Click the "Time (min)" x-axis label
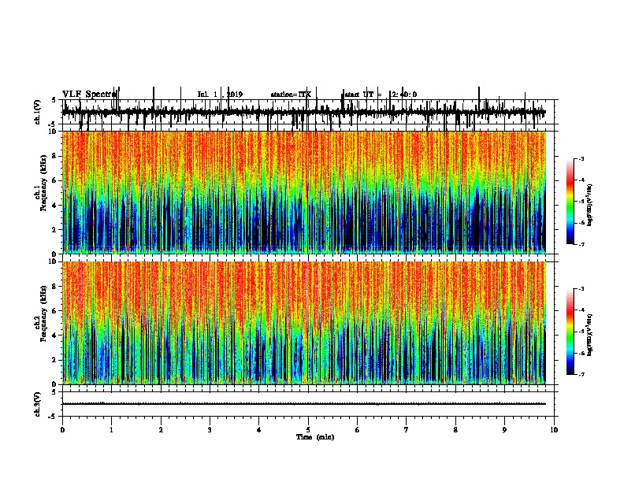This screenshot has height=482, width=624. point(315,437)
